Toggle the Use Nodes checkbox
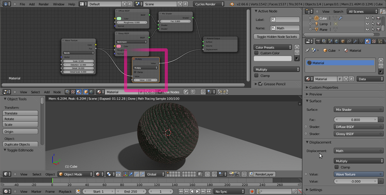 coord(160,92)
